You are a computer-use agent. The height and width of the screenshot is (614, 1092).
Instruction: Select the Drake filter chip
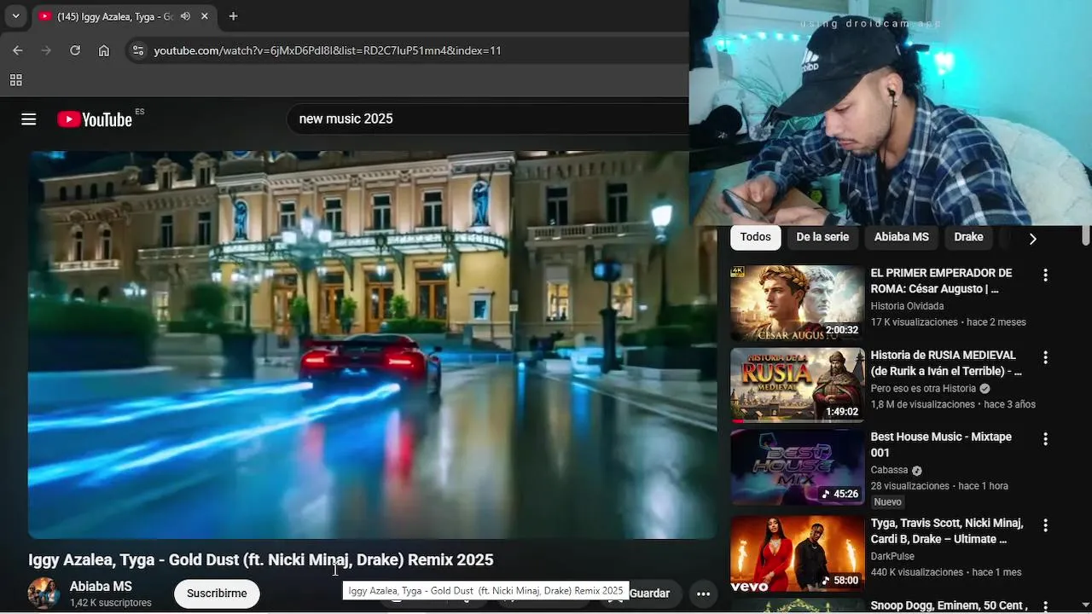(968, 237)
